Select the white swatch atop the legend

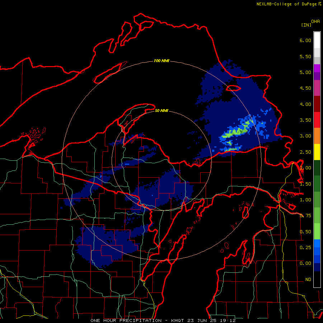pos(317,40)
